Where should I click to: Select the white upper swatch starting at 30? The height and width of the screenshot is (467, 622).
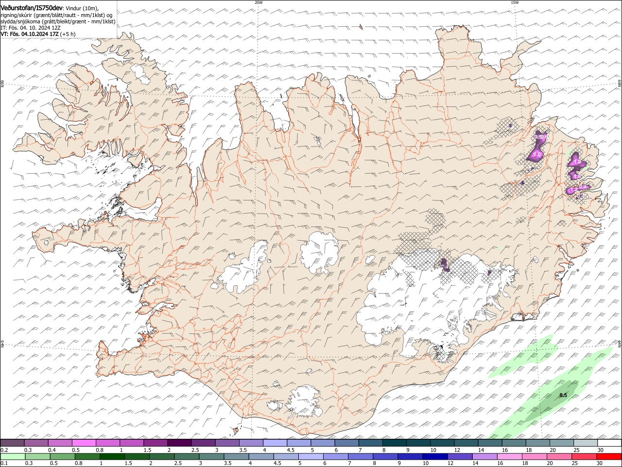(x=609, y=443)
